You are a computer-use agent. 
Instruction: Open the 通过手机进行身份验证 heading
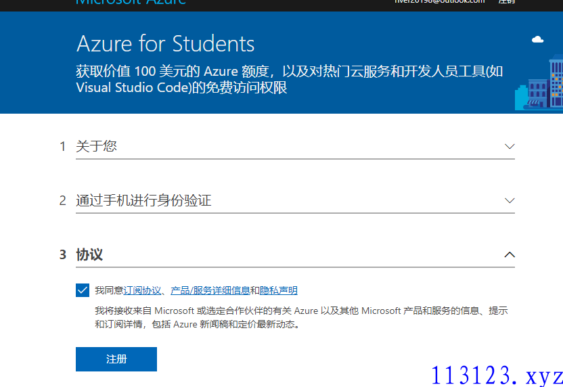[x=143, y=200]
